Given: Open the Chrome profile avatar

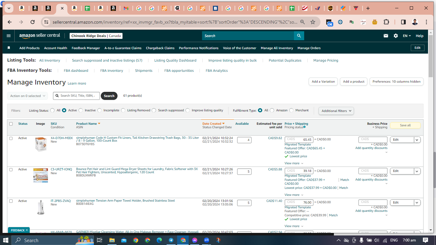Looking at the screenshot, I should (x=415, y=22).
